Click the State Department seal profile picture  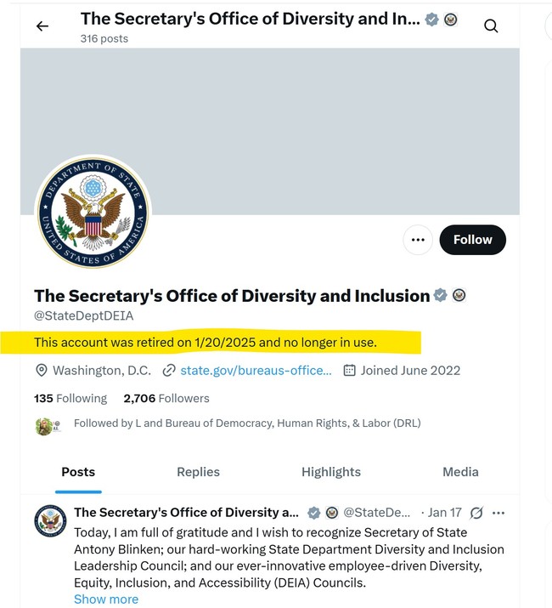click(x=92, y=213)
